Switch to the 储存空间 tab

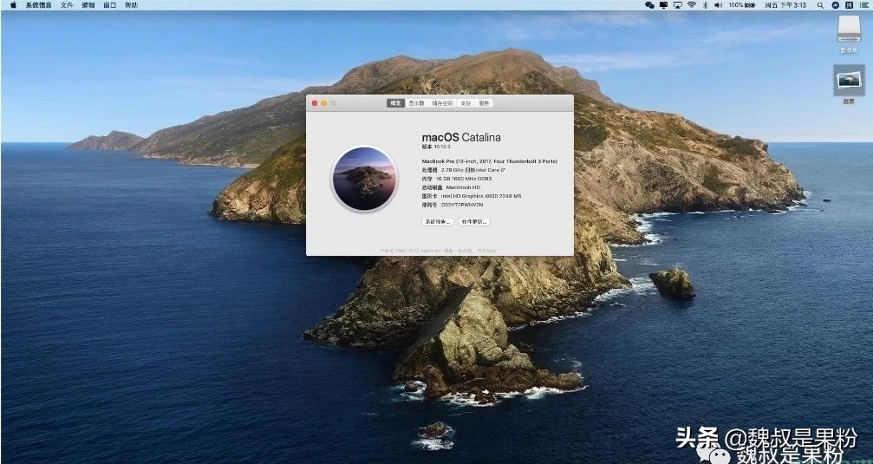click(x=442, y=103)
